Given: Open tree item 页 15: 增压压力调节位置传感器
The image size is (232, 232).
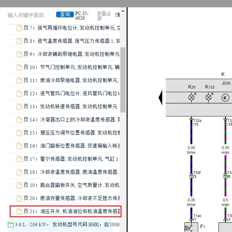Looking at the screenshot, I should (68, 133).
